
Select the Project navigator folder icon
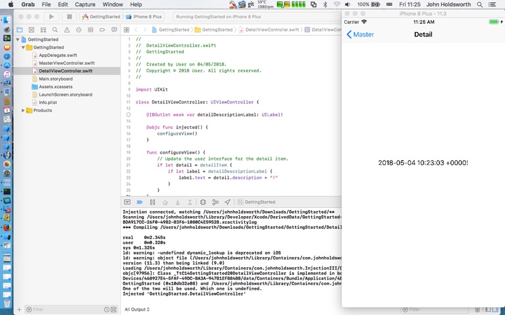(x=20, y=30)
